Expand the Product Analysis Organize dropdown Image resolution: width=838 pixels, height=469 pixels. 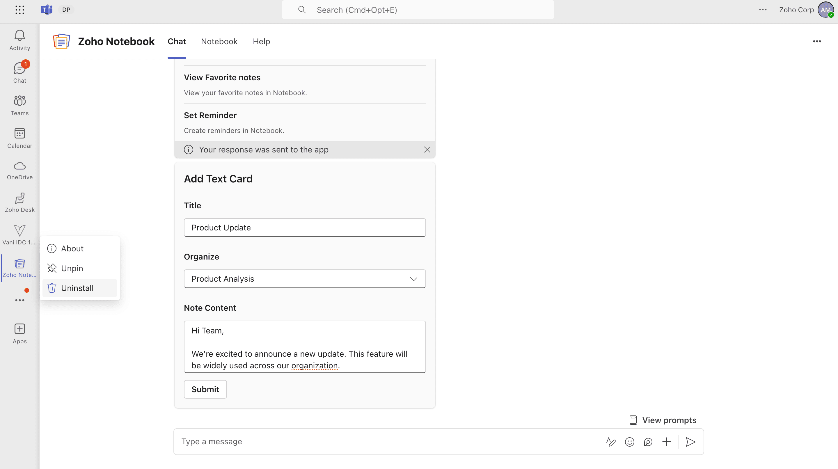(x=304, y=279)
